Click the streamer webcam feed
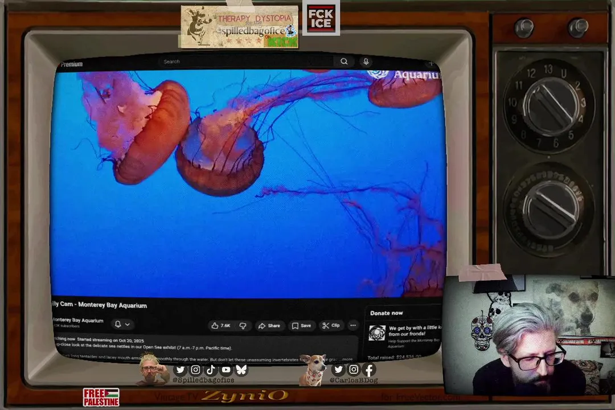The image size is (615, 410). pyautogui.click(x=528, y=335)
